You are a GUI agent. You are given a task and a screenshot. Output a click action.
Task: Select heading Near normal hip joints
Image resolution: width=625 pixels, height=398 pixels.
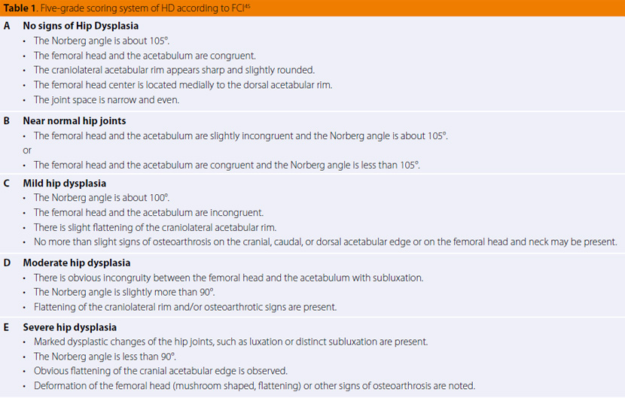pyautogui.click(x=74, y=120)
